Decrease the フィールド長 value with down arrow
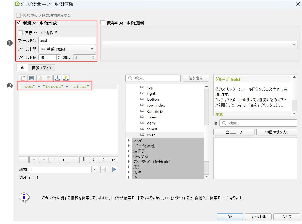The height and width of the screenshot is (224, 302). click(x=59, y=59)
